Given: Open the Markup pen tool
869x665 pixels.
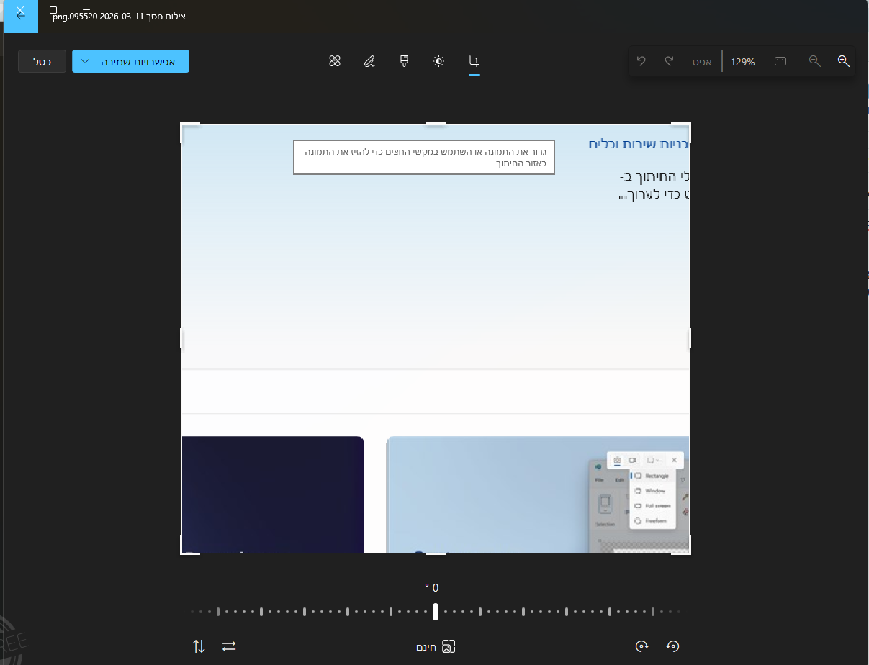Looking at the screenshot, I should click(x=369, y=61).
